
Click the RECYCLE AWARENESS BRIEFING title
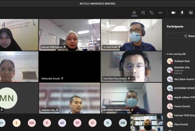pos(97,4)
